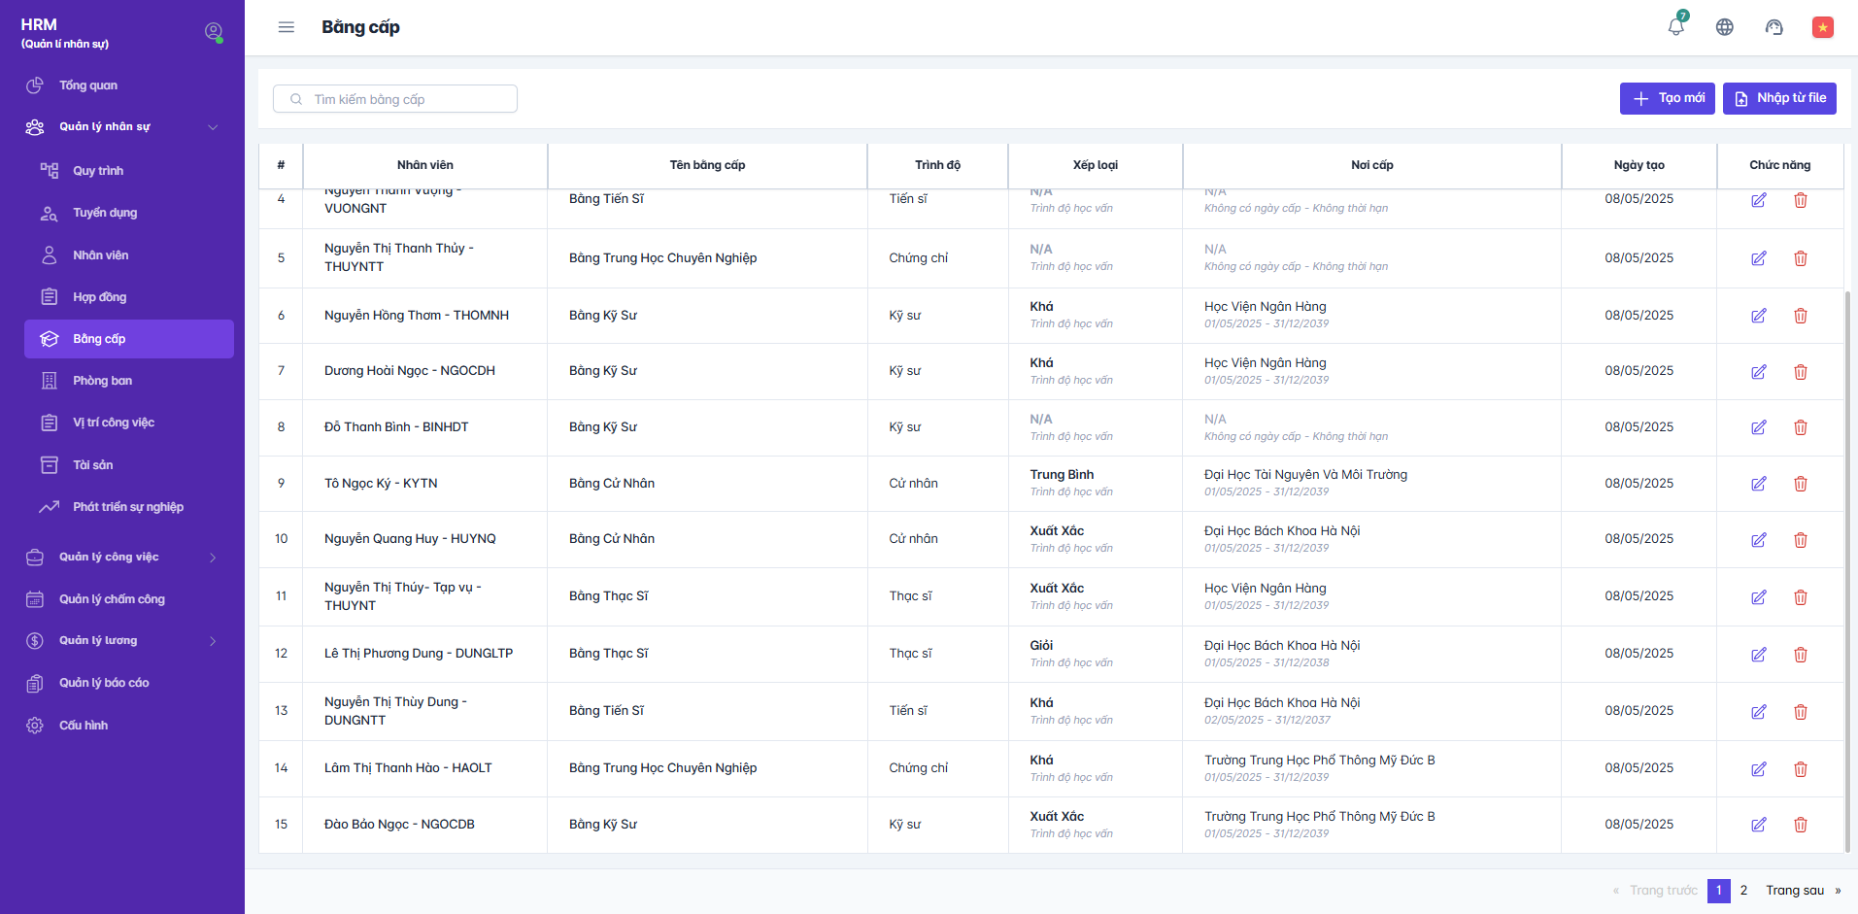
Task: Click the user profile icon in sidebar
Action: click(x=214, y=32)
